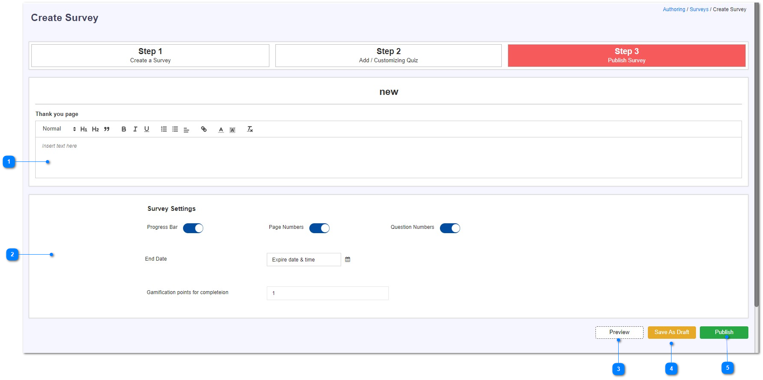Toggle bold formatting
Screen dimensions: 763x380
pyautogui.click(x=124, y=129)
